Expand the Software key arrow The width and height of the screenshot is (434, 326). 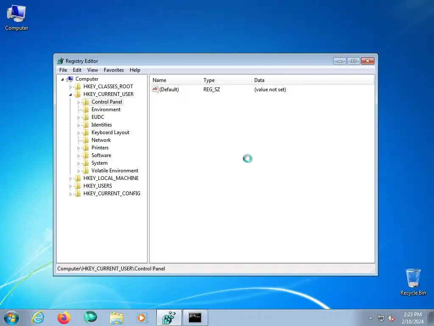pos(78,156)
